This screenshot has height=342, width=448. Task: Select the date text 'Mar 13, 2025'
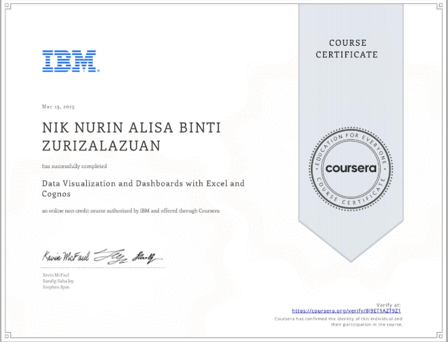tap(58, 107)
